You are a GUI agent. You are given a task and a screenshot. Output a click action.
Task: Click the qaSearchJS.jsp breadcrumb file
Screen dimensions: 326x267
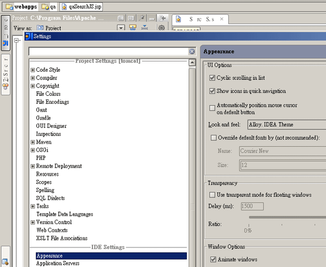tap(81, 7)
